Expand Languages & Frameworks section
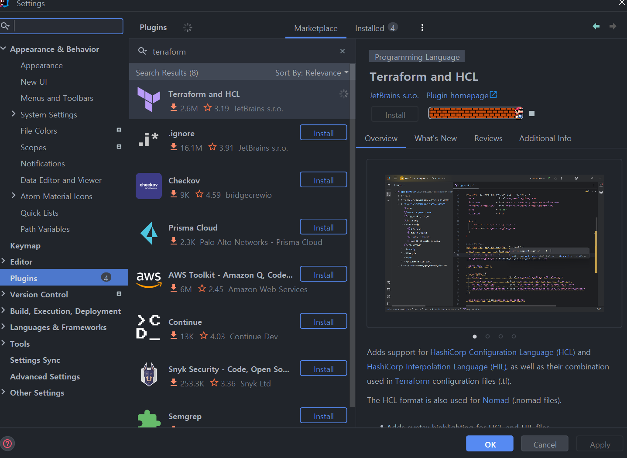The width and height of the screenshot is (627, 458). (3, 327)
